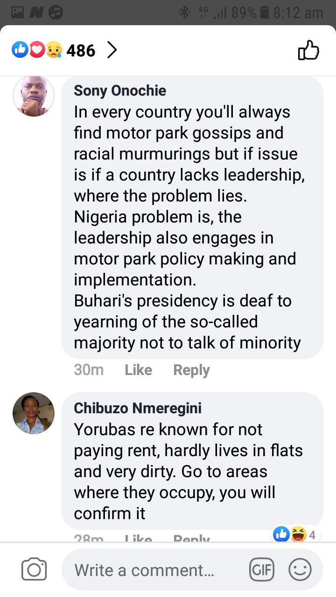Viewport: 336px width, 597px height.
Task: Open the 486 reactions count
Action: click(81, 50)
